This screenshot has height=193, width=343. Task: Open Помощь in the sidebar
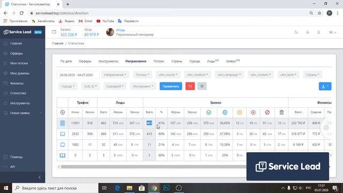pos(16,157)
